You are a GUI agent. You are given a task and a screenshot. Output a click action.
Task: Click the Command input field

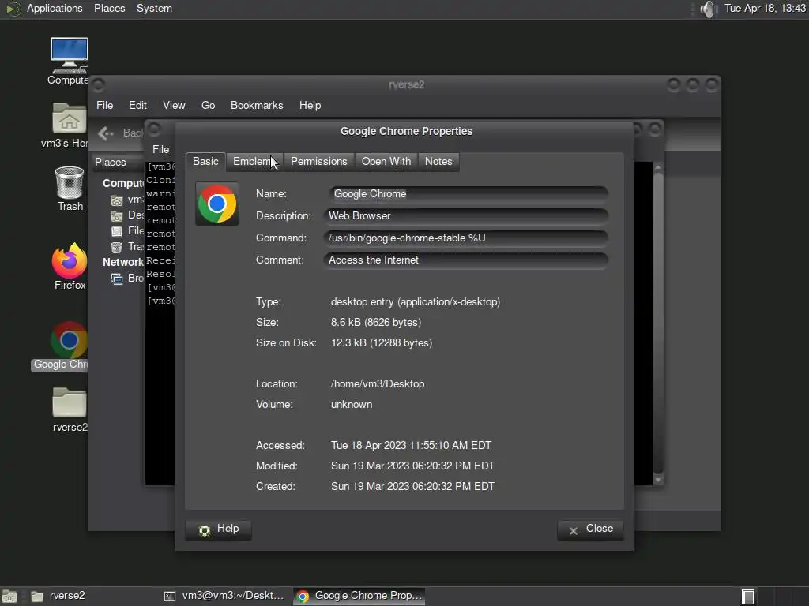pos(466,238)
